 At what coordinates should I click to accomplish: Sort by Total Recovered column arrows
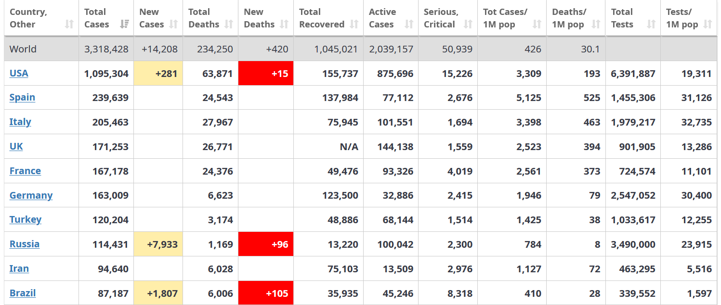click(x=354, y=25)
